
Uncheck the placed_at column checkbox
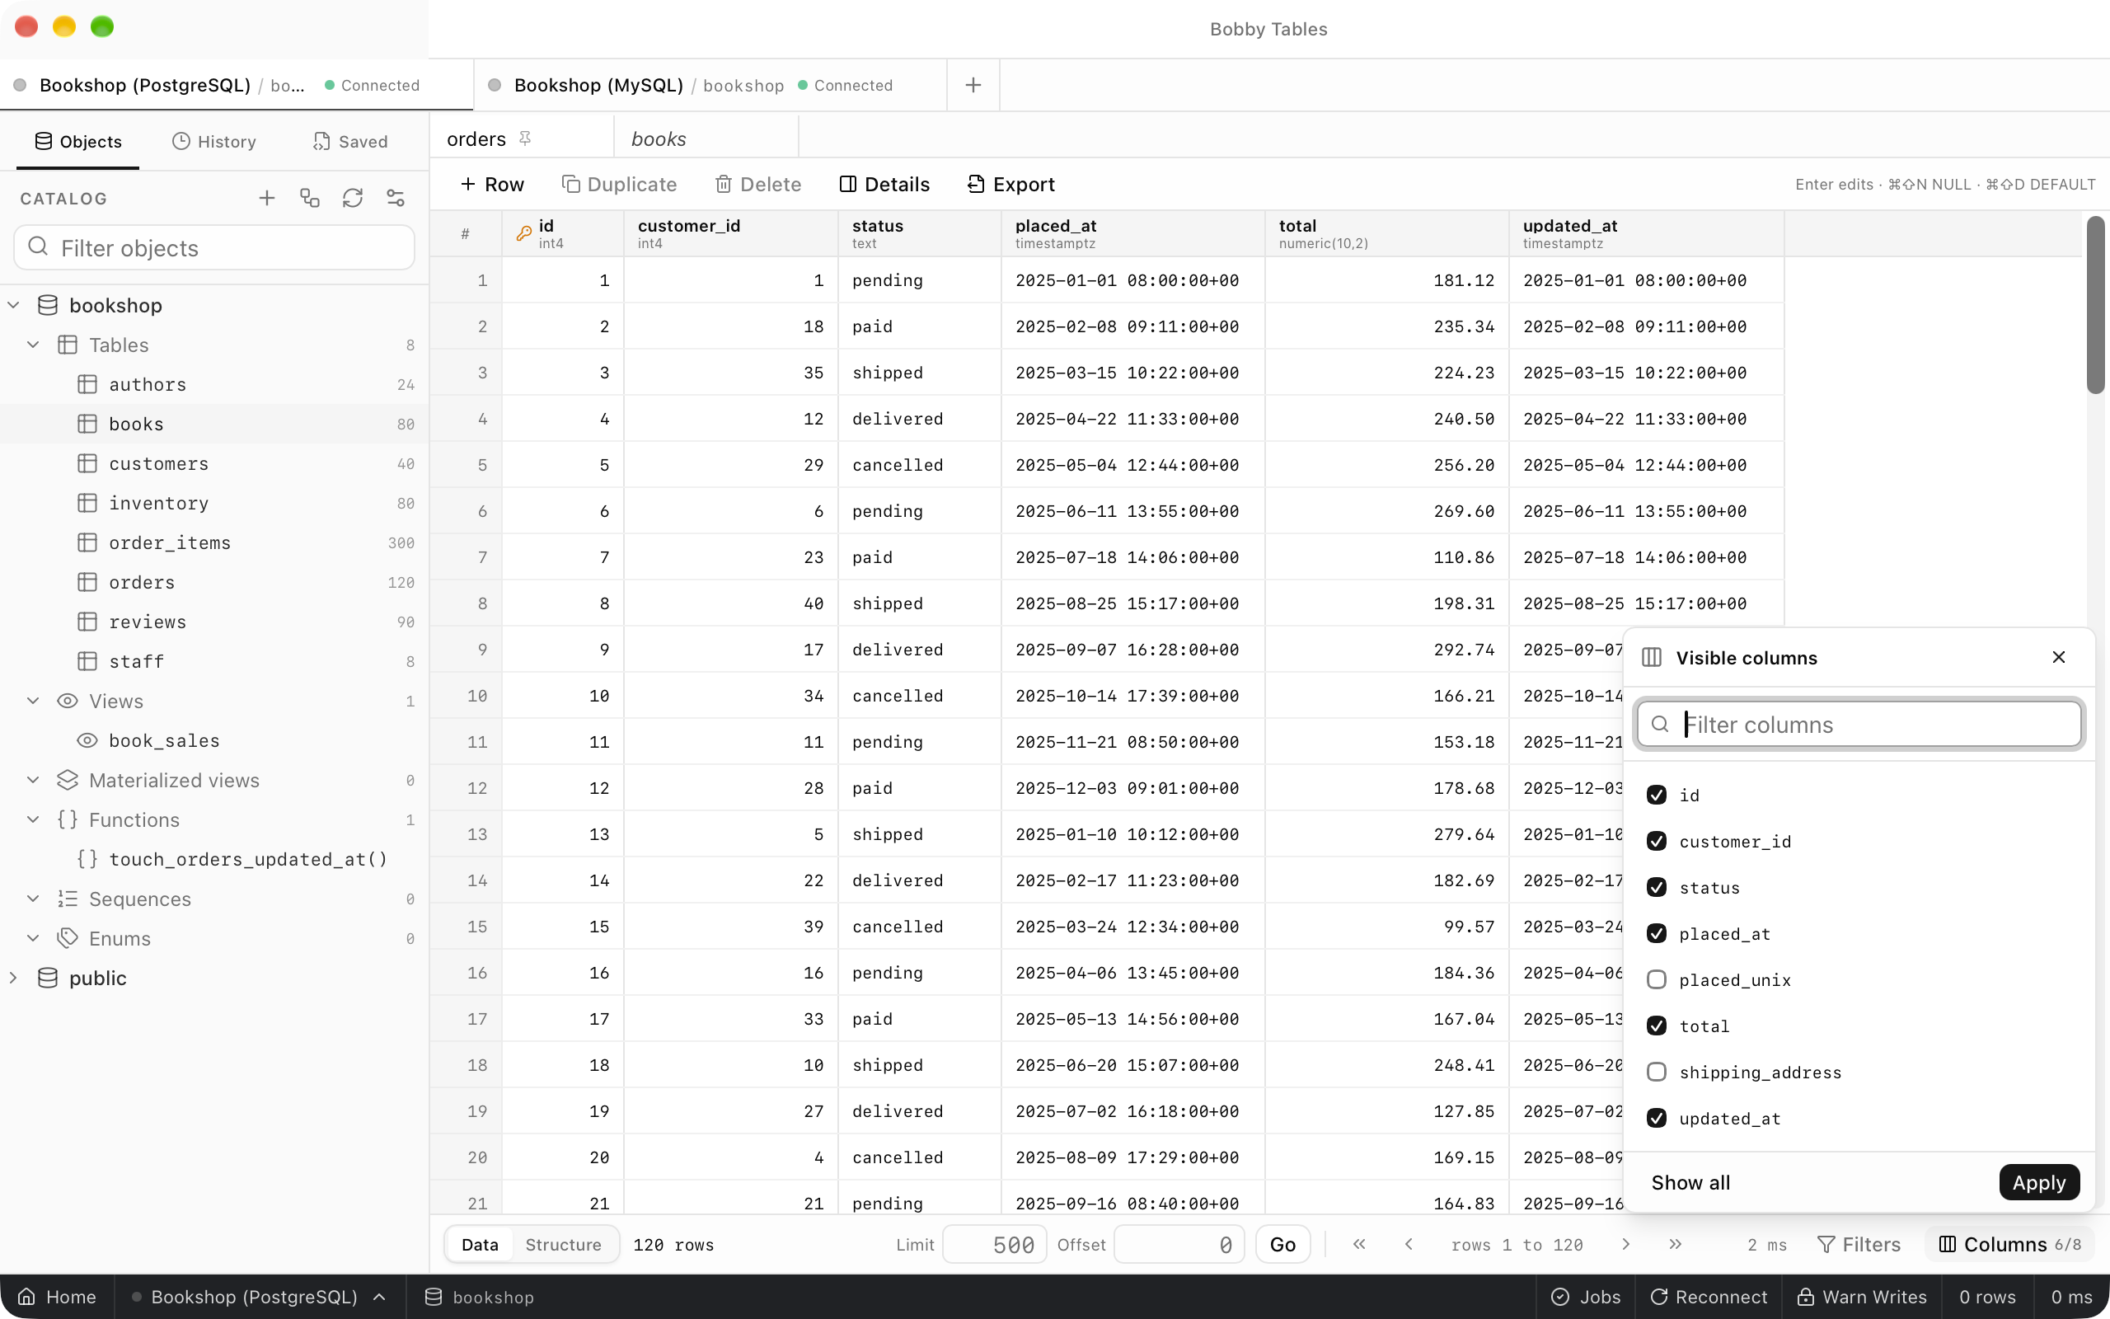1657,933
